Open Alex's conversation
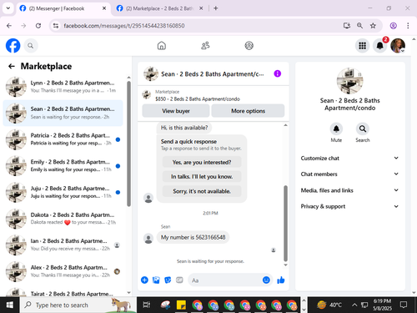The height and width of the screenshot is (313, 417). coord(63,271)
